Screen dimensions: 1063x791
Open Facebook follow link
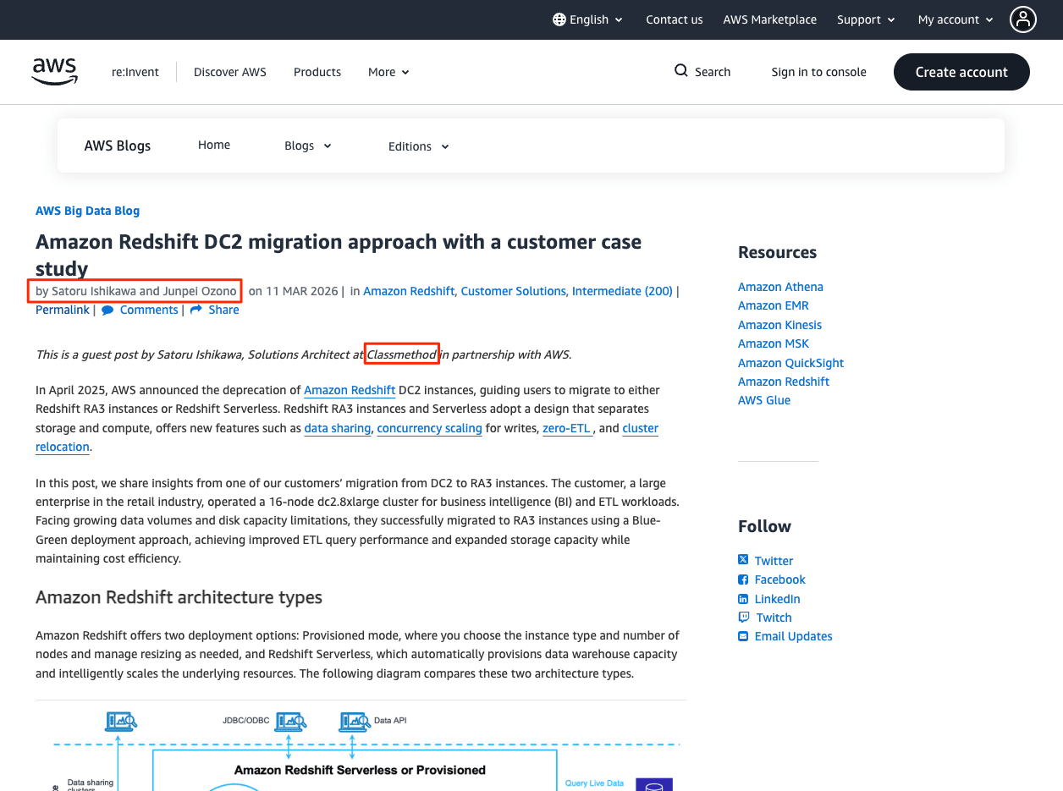[x=779, y=580]
